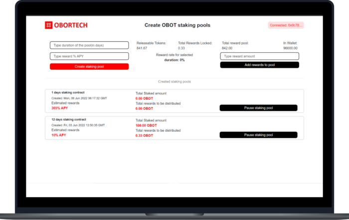Select the Create OBOT staking pools heading
Viewport: 349px width, 220px height.
point(177,25)
